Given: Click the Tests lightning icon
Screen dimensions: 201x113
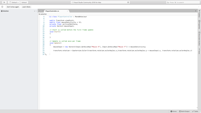Looking at the screenshot, I should [x=199, y=49].
